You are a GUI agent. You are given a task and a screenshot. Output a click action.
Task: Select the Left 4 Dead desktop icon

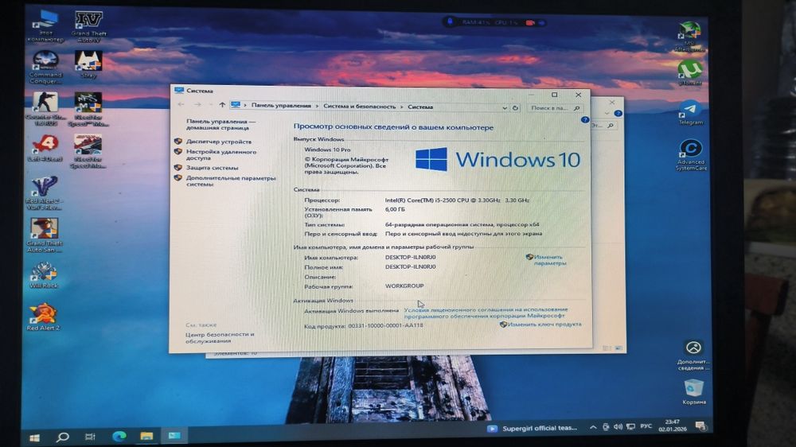pyautogui.click(x=45, y=148)
